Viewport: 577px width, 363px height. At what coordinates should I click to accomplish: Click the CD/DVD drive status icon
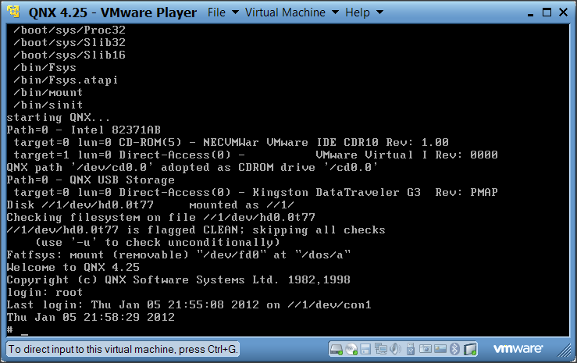[352, 349]
